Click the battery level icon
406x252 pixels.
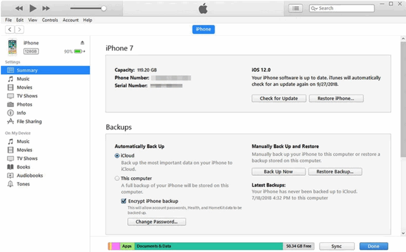pyautogui.click(x=78, y=51)
